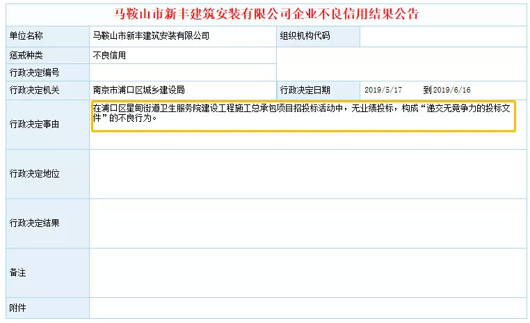This screenshot has height=323, width=530.
Task: Select the start date 2019/5/17
Action: pyautogui.click(x=383, y=90)
